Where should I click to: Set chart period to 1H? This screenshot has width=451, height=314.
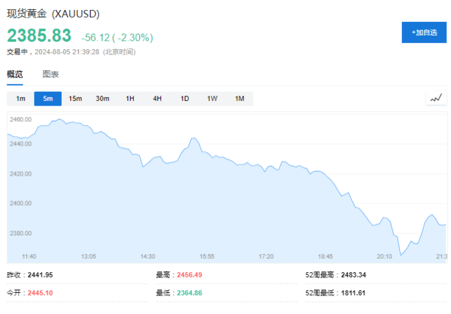[x=130, y=99]
